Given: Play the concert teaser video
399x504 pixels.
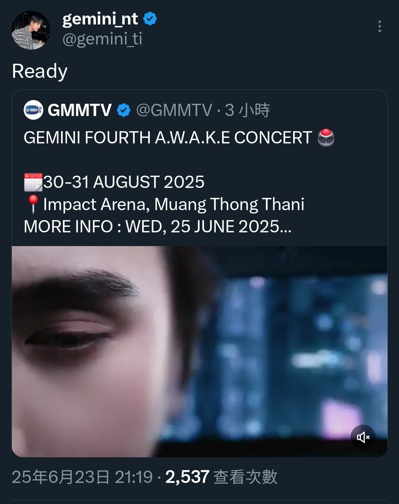Looking at the screenshot, I should tap(199, 351).
